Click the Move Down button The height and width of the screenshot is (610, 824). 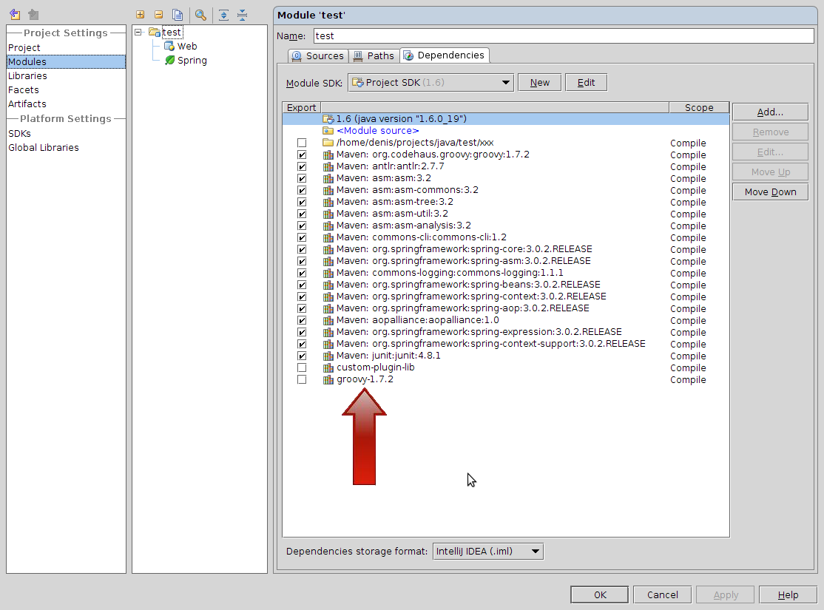770,192
